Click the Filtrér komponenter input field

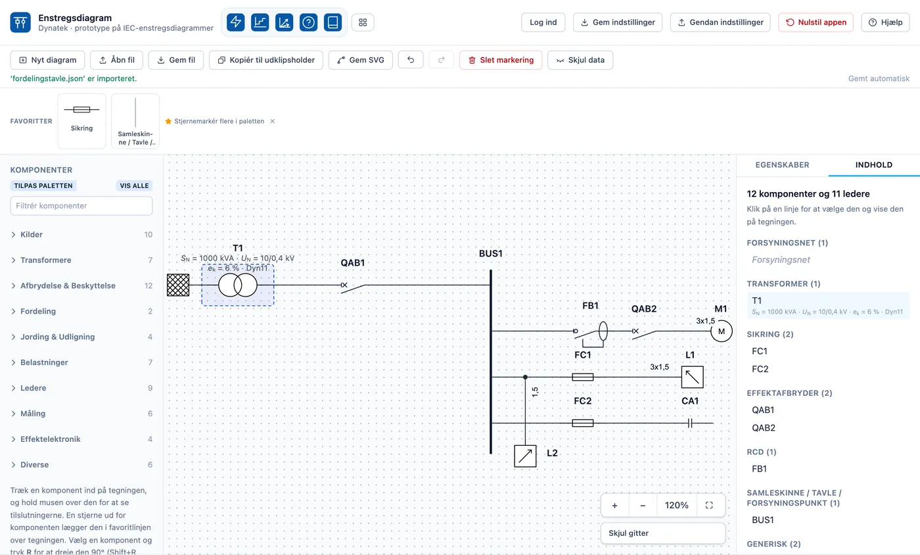click(x=81, y=206)
